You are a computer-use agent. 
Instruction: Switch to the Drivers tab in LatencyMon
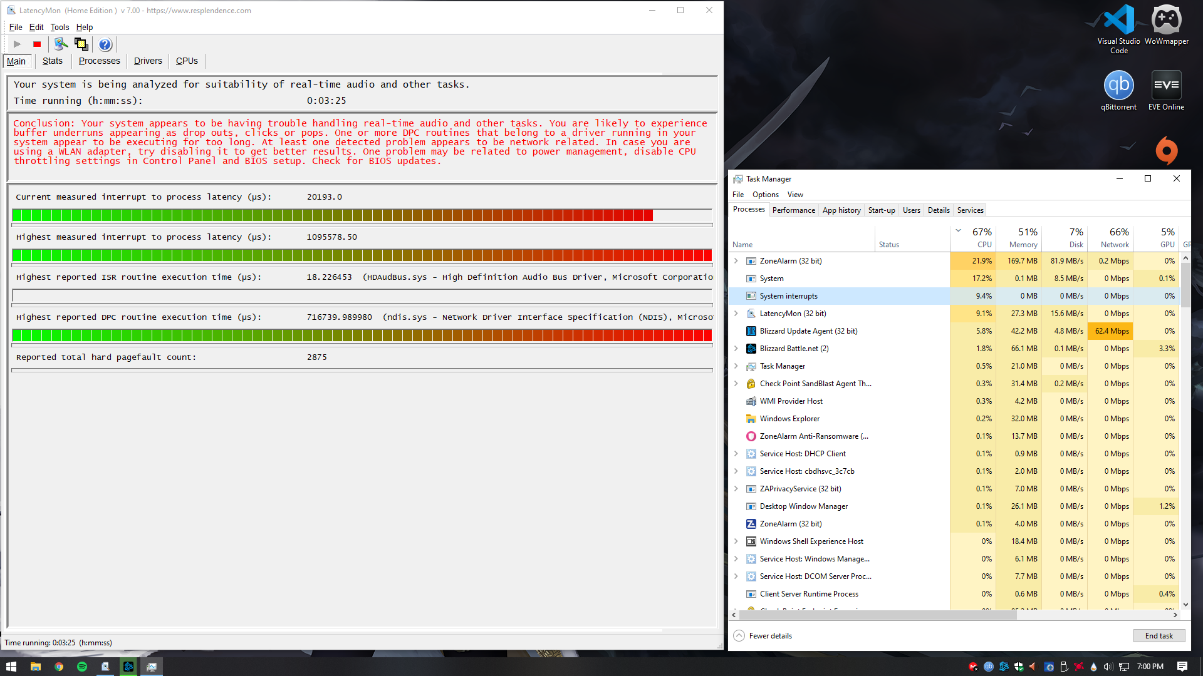pyautogui.click(x=148, y=61)
